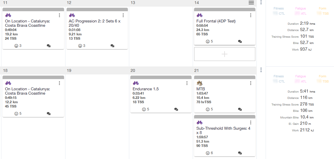Open options menu for MTB workout
The image size is (334, 159).
pos(251,83)
